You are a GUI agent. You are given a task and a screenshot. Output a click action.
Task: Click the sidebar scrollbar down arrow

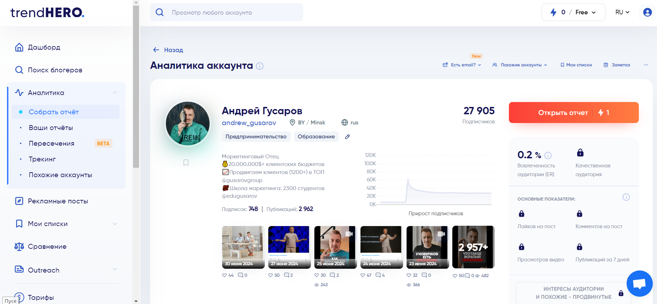[136, 301]
